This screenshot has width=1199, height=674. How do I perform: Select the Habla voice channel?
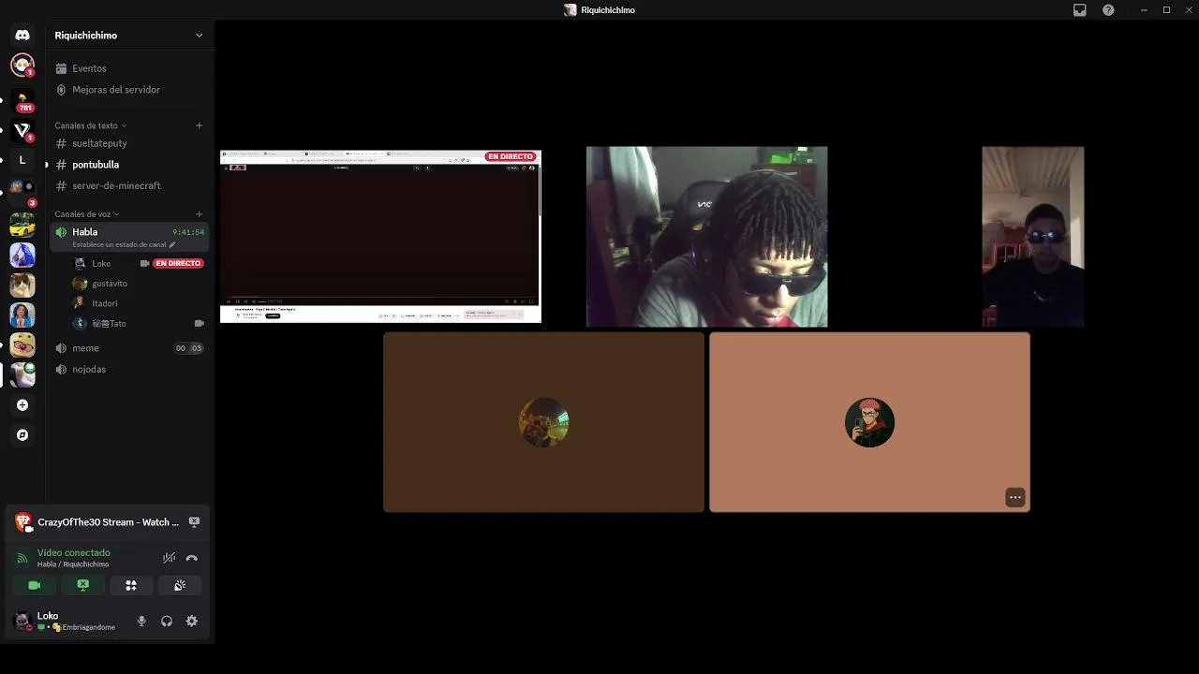[130, 237]
